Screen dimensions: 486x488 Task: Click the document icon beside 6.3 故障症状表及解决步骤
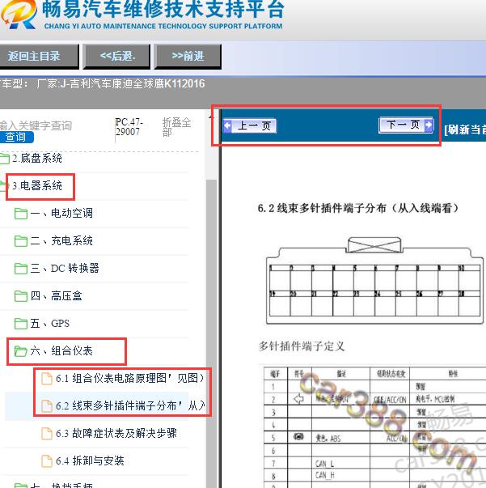[x=47, y=434]
